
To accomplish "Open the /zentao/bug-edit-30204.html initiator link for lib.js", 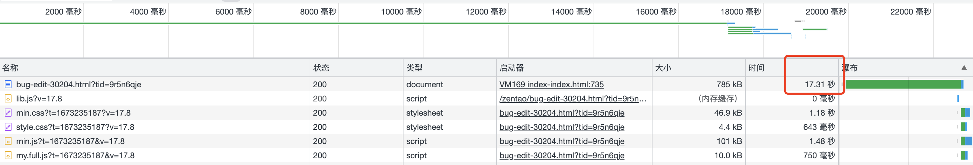I will tap(573, 99).
